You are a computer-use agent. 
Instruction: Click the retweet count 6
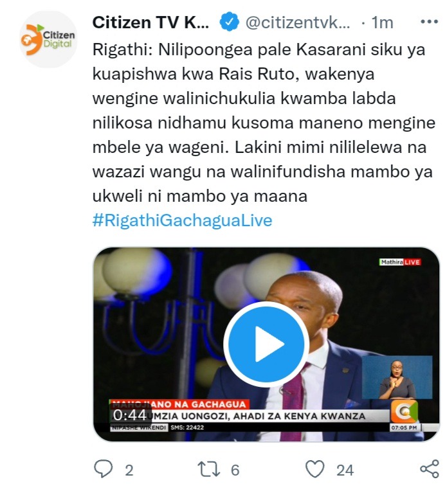(x=235, y=470)
